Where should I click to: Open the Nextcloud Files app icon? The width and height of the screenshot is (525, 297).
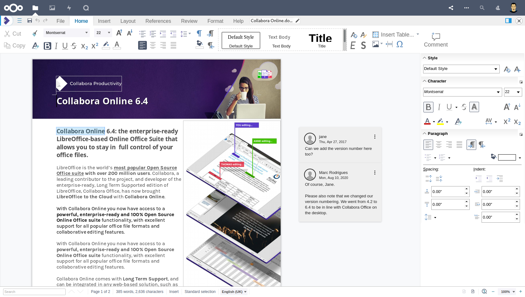[x=35, y=8]
